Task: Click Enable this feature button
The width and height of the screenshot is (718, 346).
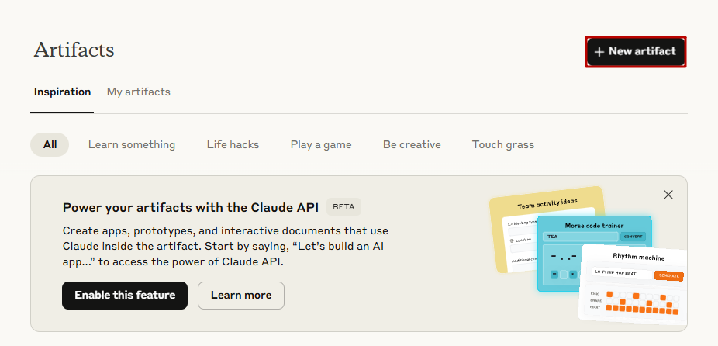Action: tap(125, 295)
